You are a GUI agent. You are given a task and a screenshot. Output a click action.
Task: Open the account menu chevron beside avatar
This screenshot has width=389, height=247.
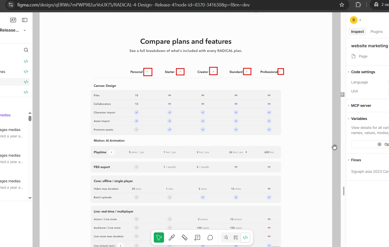point(360,20)
